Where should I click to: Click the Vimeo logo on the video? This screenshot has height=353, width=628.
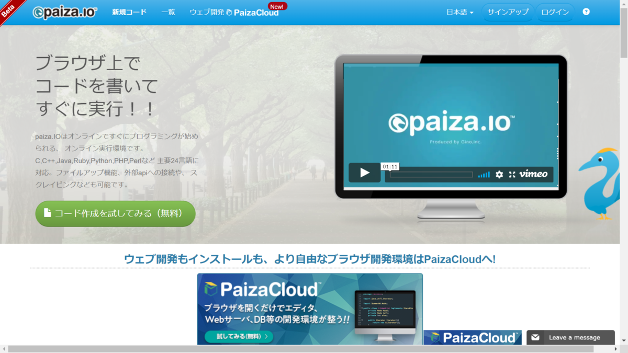pos(533,174)
